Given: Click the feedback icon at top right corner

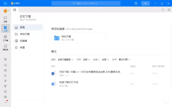Looking at the screenshot, I should [x=169, y=10].
